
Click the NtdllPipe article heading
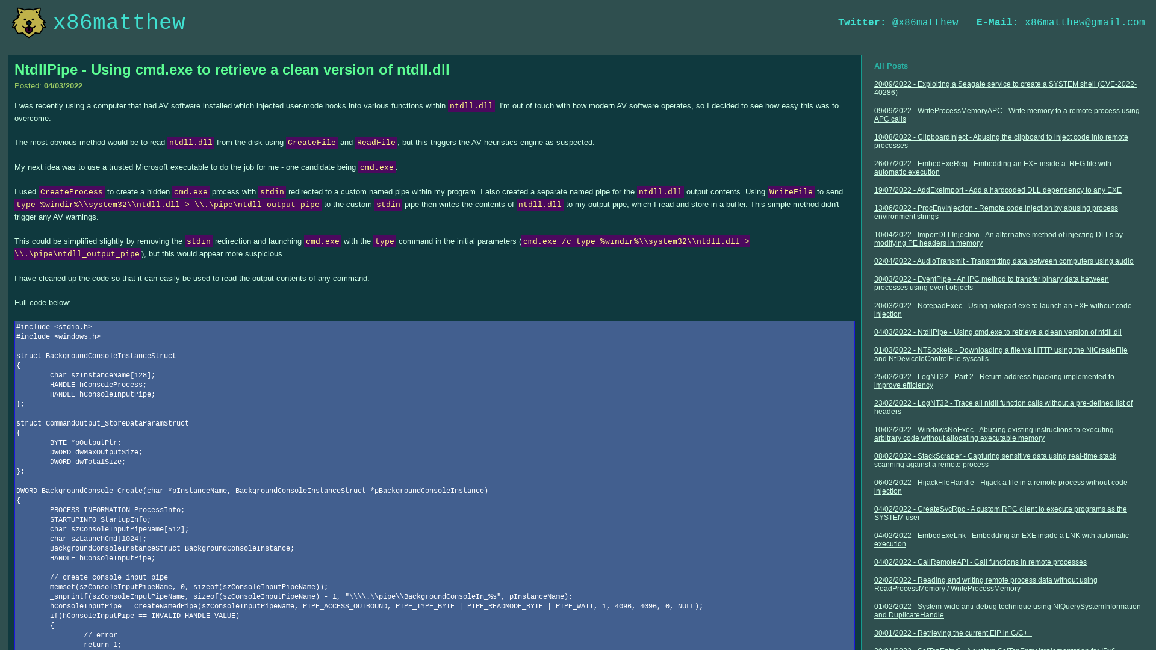click(x=232, y=70)
